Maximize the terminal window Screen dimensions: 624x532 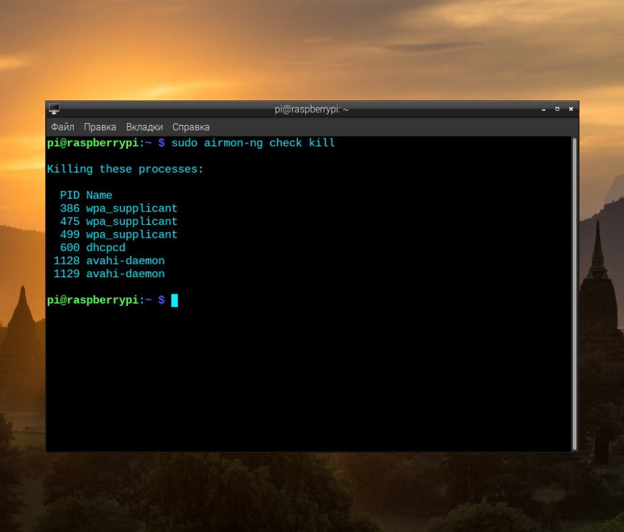click(x=557, y=109)
